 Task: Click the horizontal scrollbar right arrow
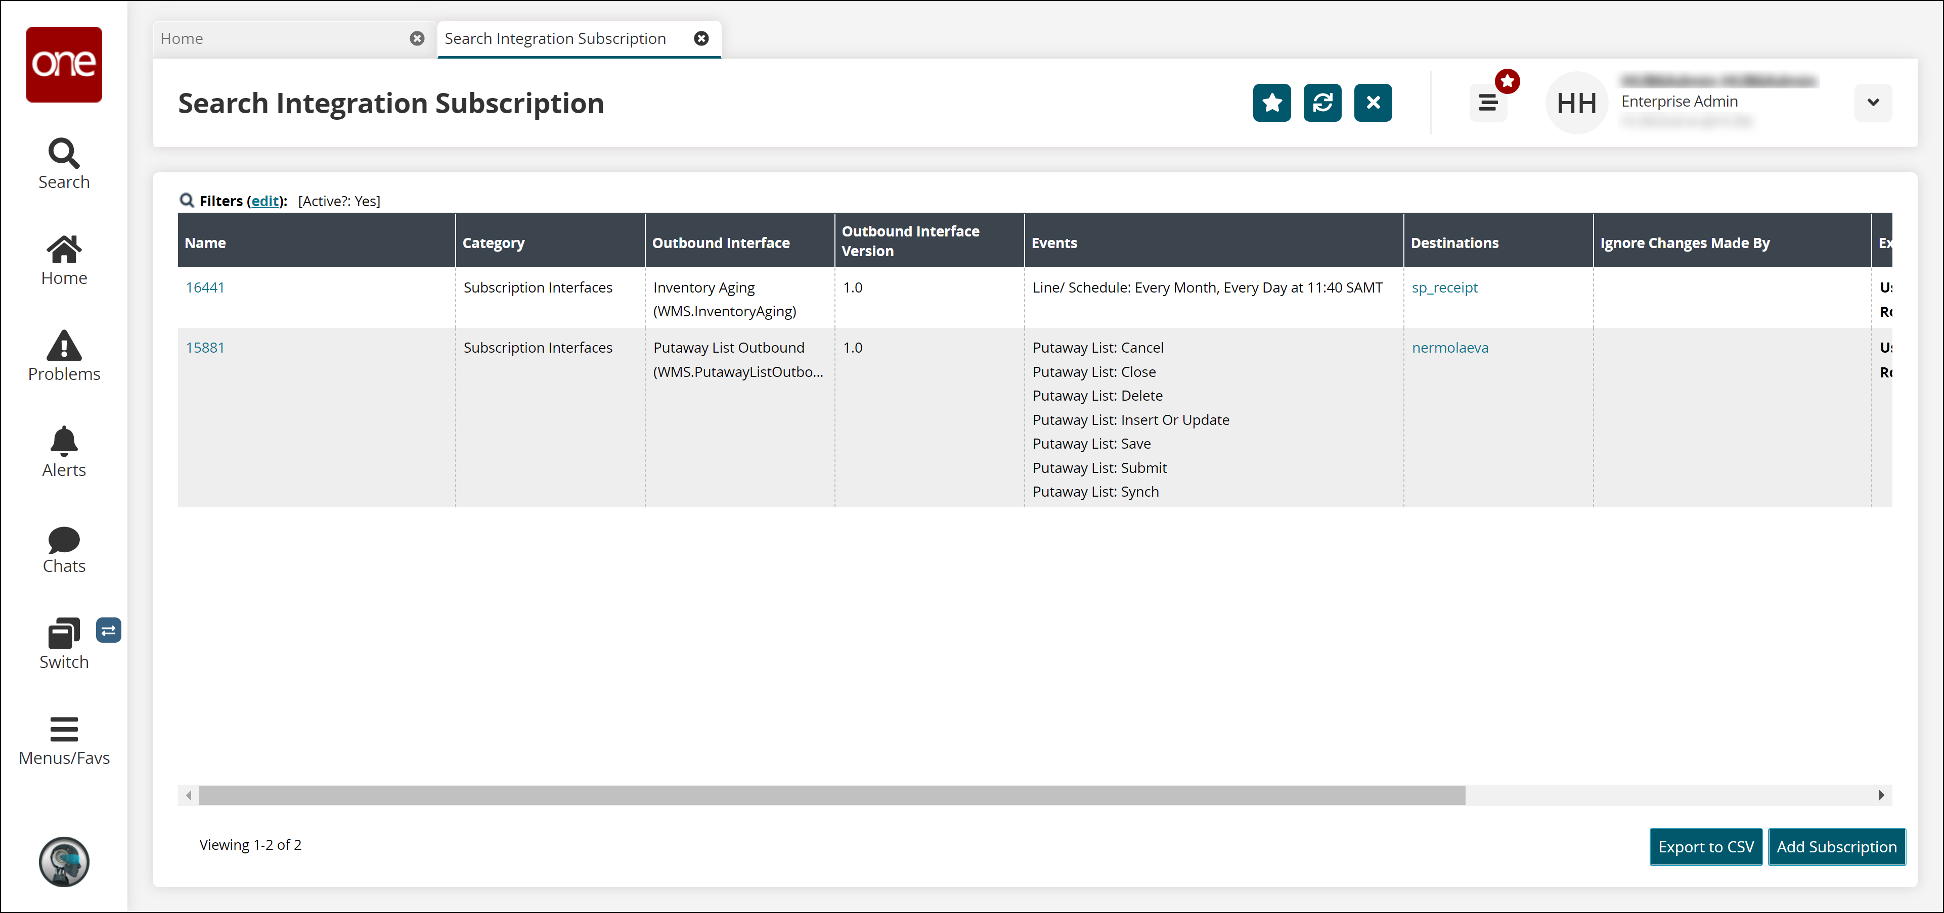coord(1881,795)
